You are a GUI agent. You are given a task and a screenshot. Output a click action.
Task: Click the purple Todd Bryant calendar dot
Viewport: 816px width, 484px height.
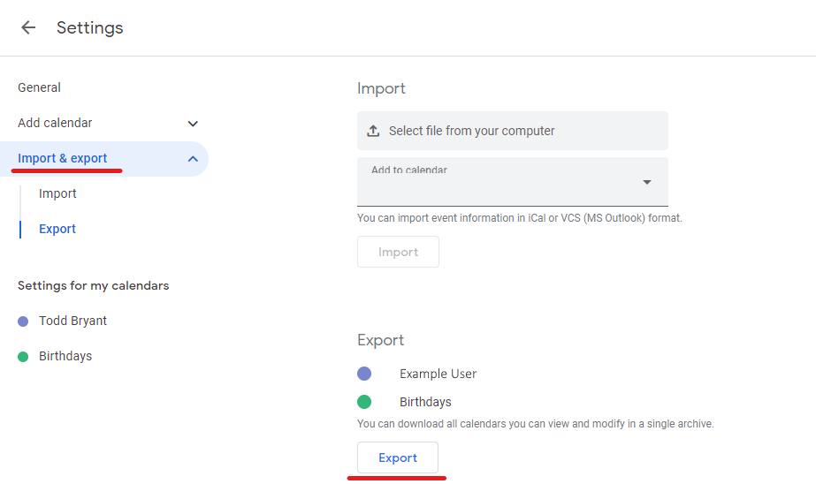(23, 321)
